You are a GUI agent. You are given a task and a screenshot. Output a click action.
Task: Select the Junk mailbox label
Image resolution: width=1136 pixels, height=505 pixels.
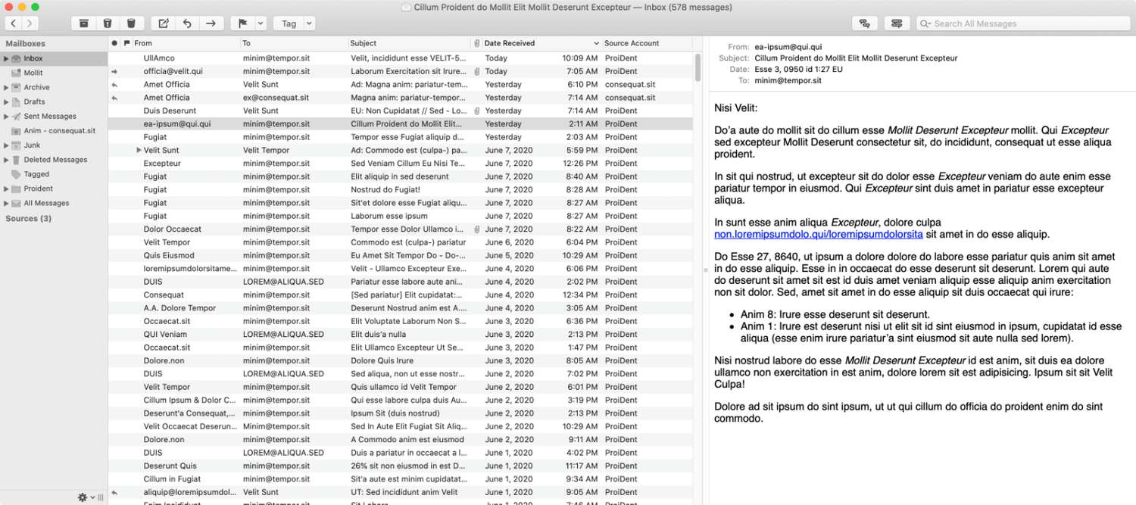pos(32,145)
